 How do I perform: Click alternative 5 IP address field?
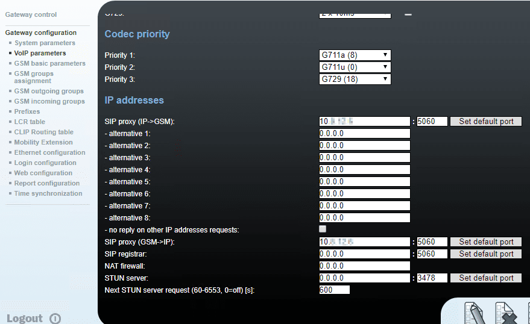364,182
